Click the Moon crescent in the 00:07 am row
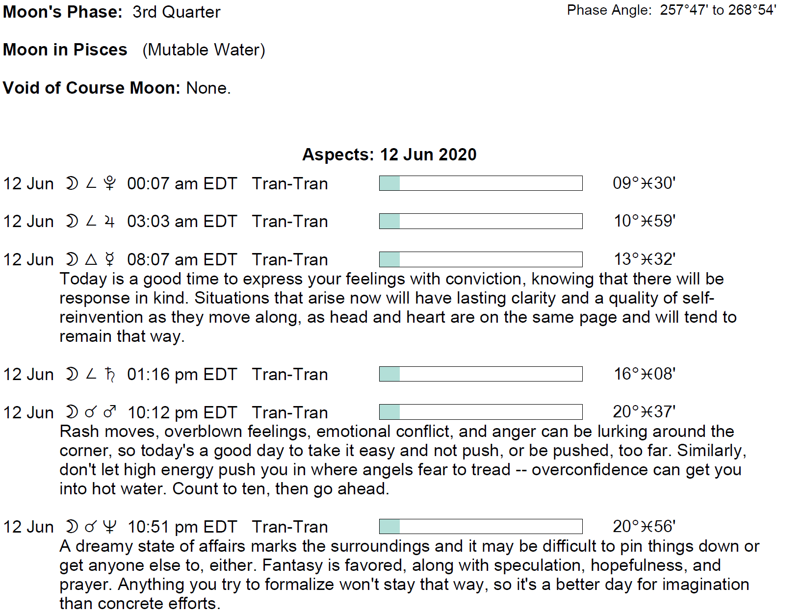802x613 pixels. pos(72,183)
